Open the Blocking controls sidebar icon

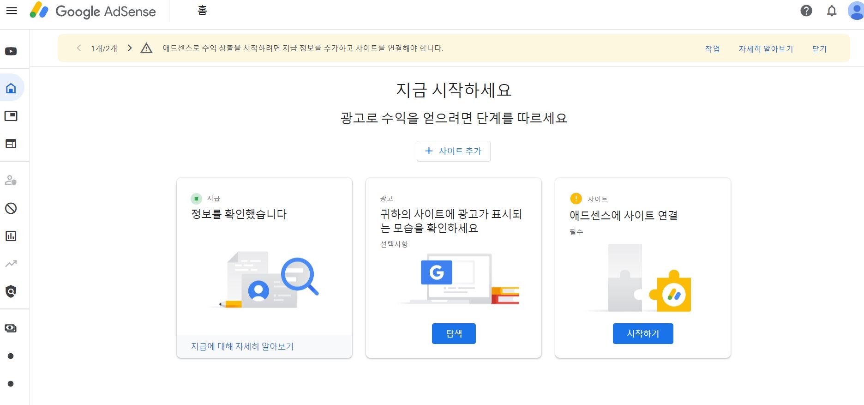(x=11, y=208)
